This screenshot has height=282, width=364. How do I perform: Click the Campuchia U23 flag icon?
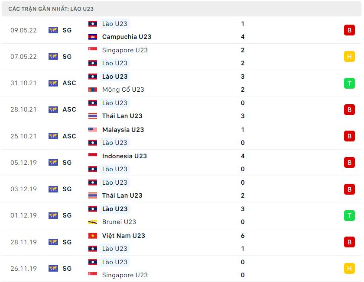click(93, 37)
